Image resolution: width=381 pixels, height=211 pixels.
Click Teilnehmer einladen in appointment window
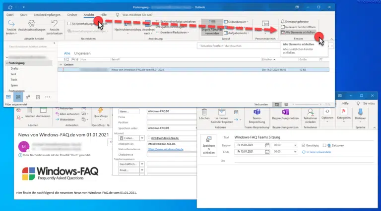click(x=310, y=116)
